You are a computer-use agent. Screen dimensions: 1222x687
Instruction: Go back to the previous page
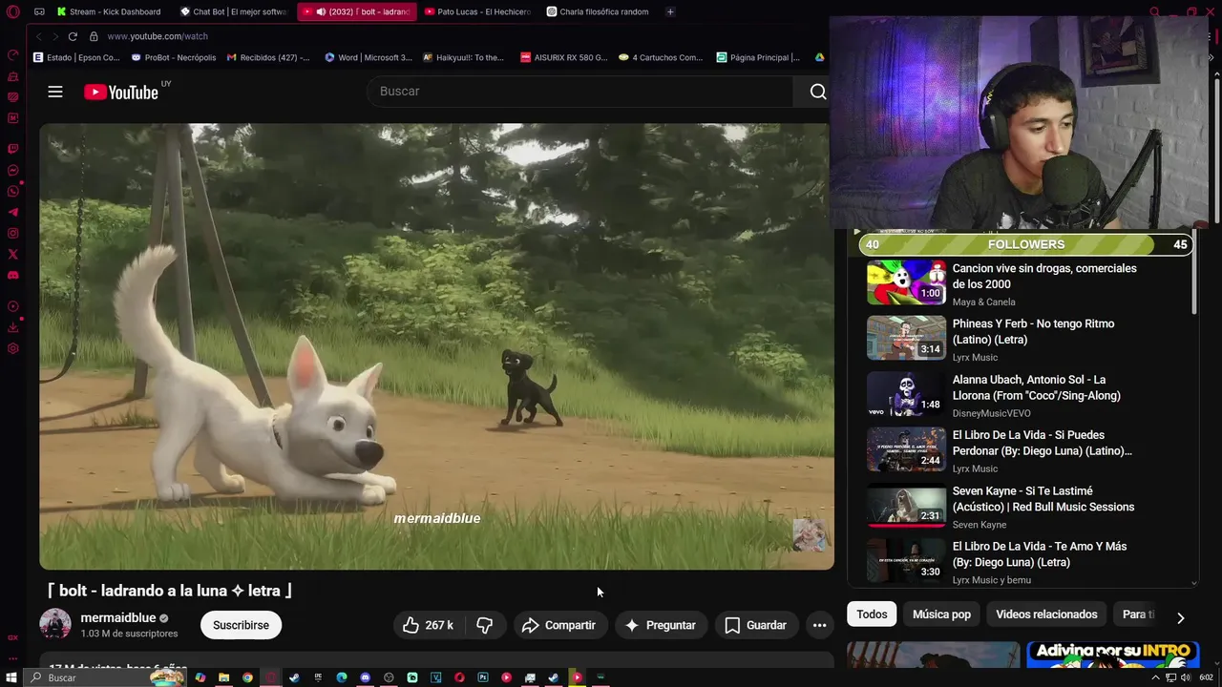click(38, 36)
